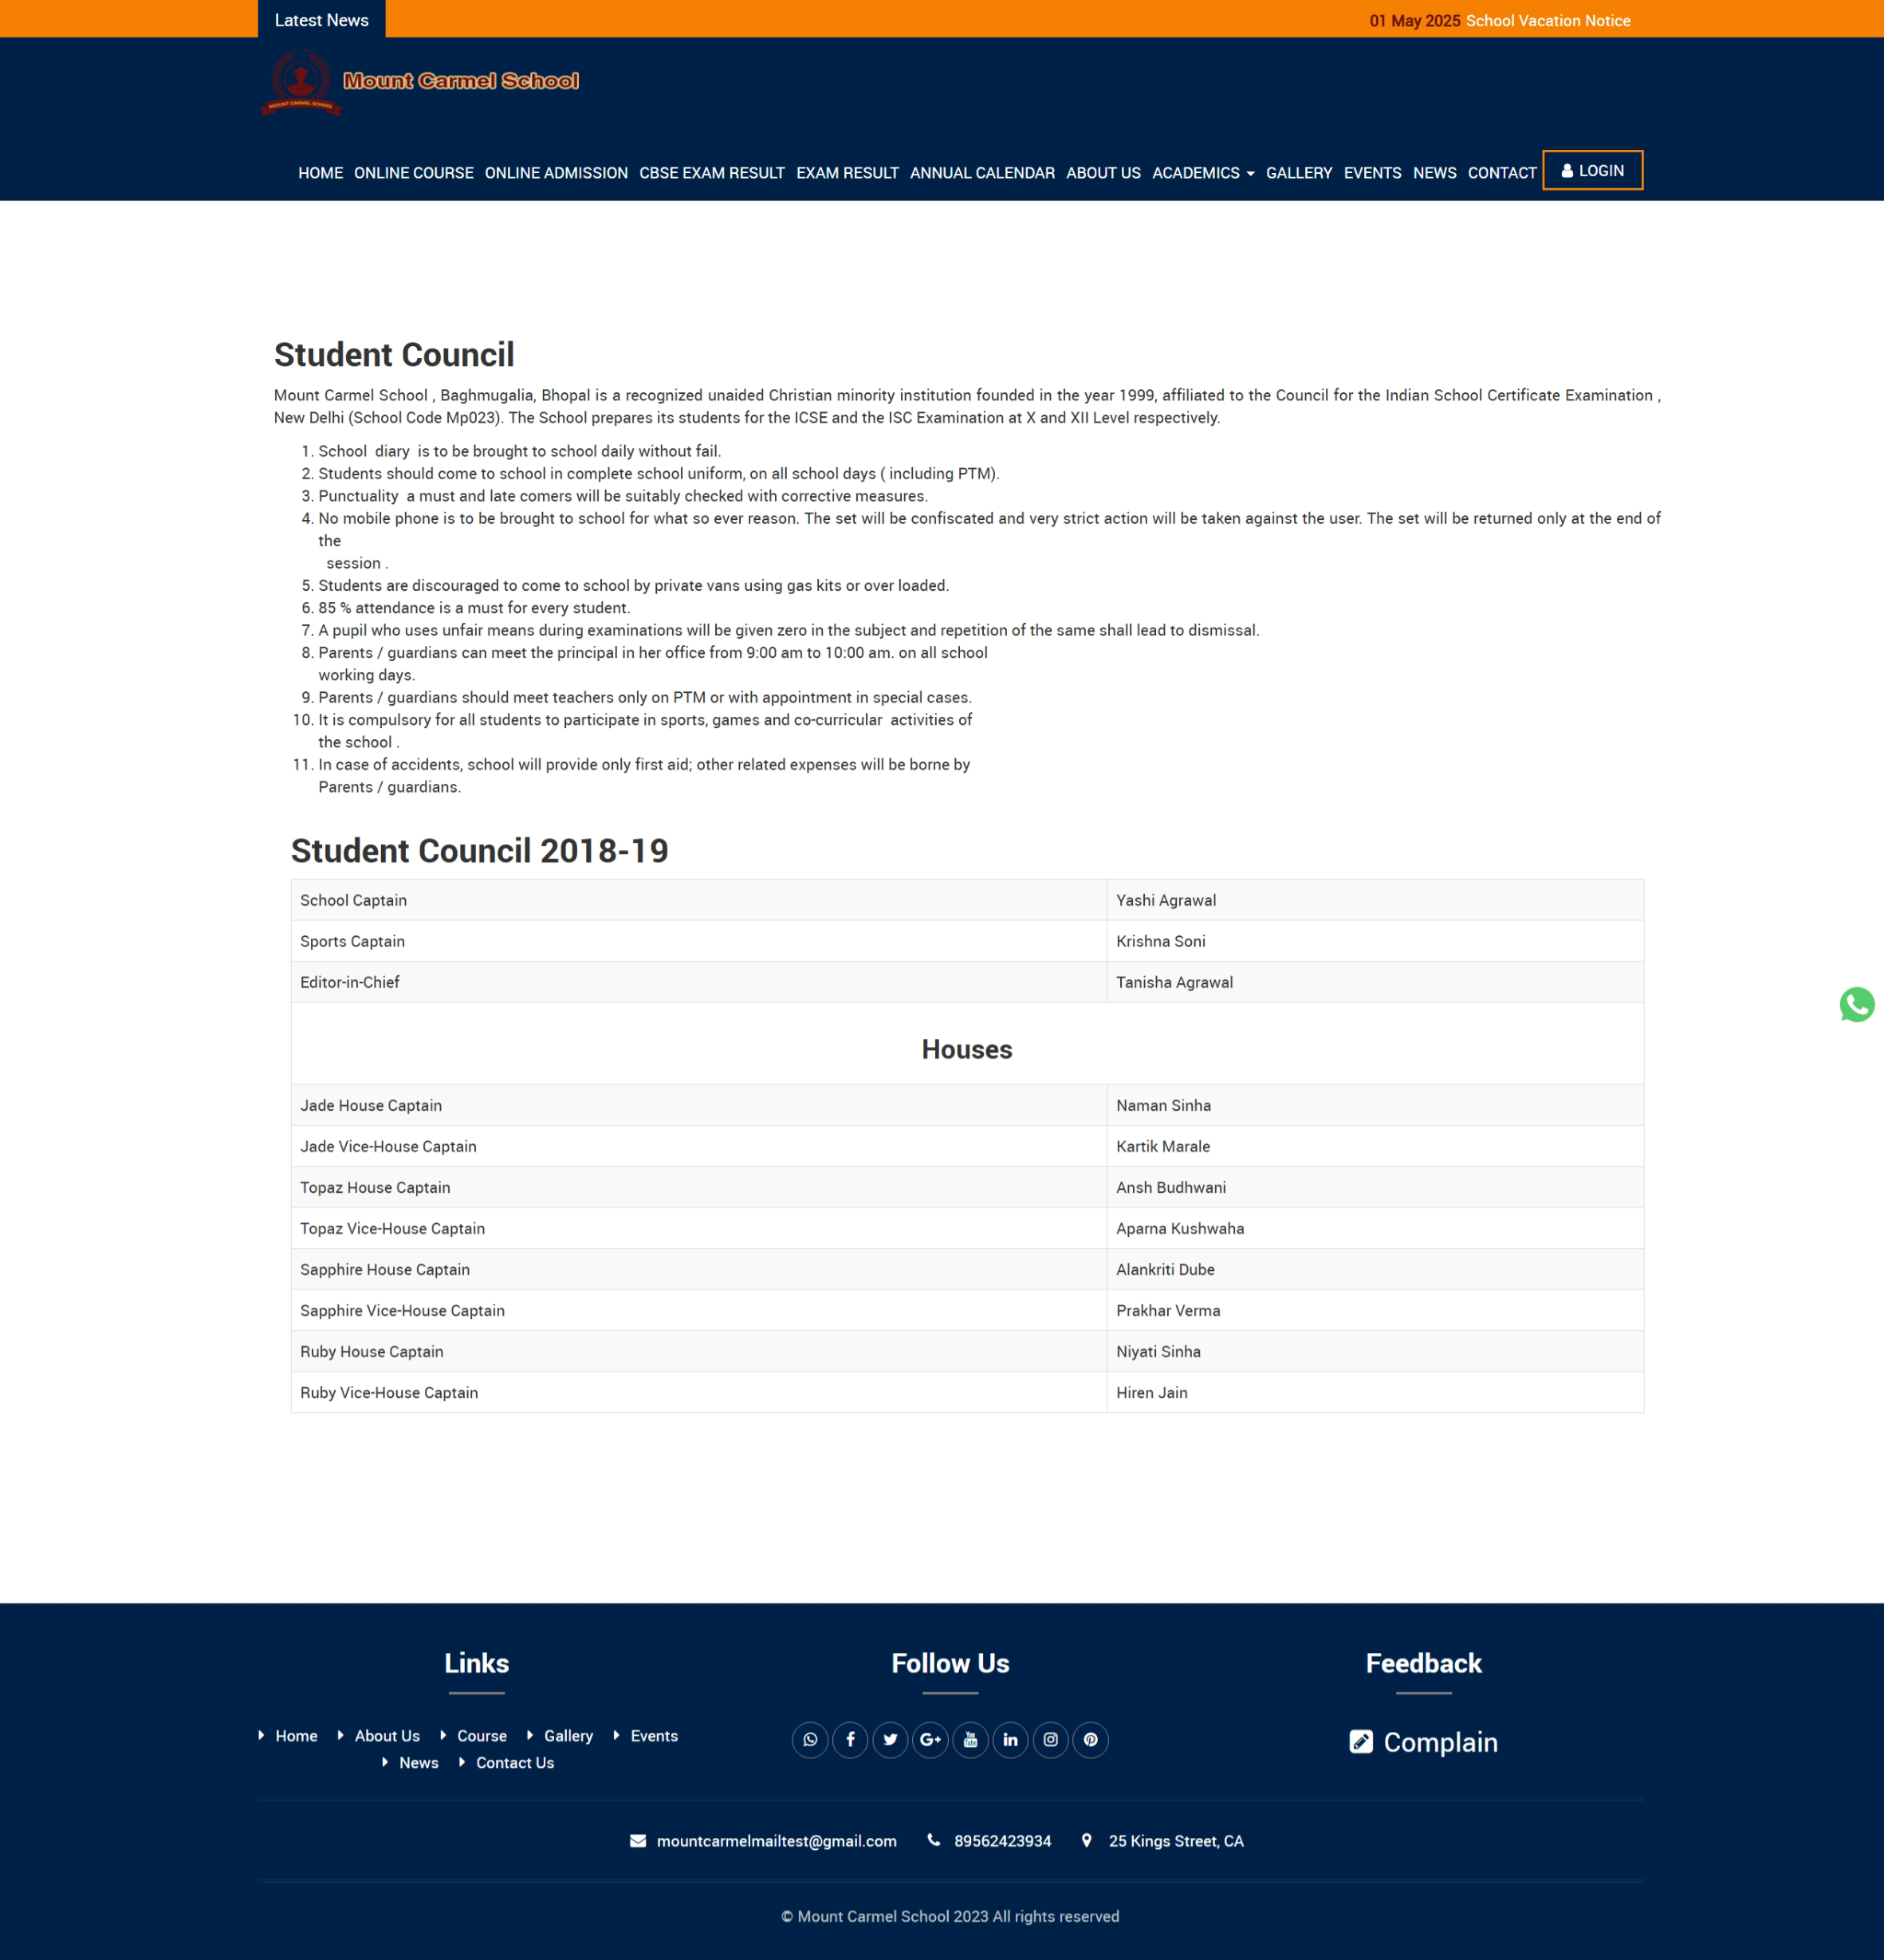The height and width of the screenshot is (1960, 1884).
Task: Select the Topaz House Captain label
Action: tap(375, 1187)
